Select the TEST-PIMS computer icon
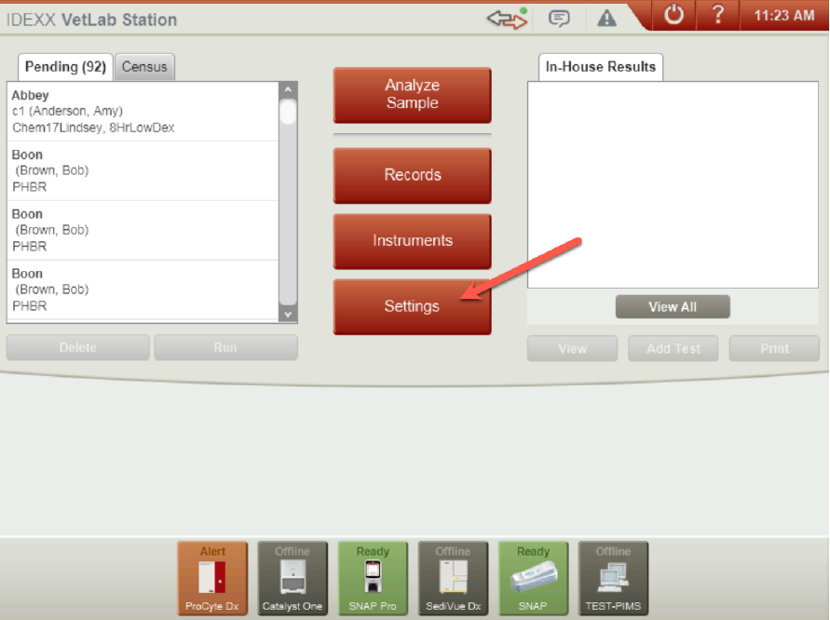The width and height of the screenshot is (830, 620). coord(613,578)
